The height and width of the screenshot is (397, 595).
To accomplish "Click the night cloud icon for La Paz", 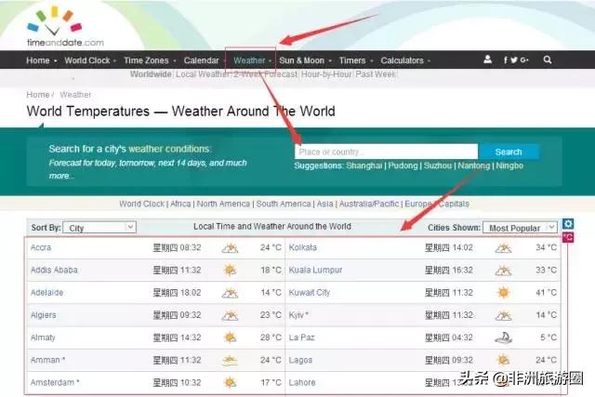I will 503,337.
